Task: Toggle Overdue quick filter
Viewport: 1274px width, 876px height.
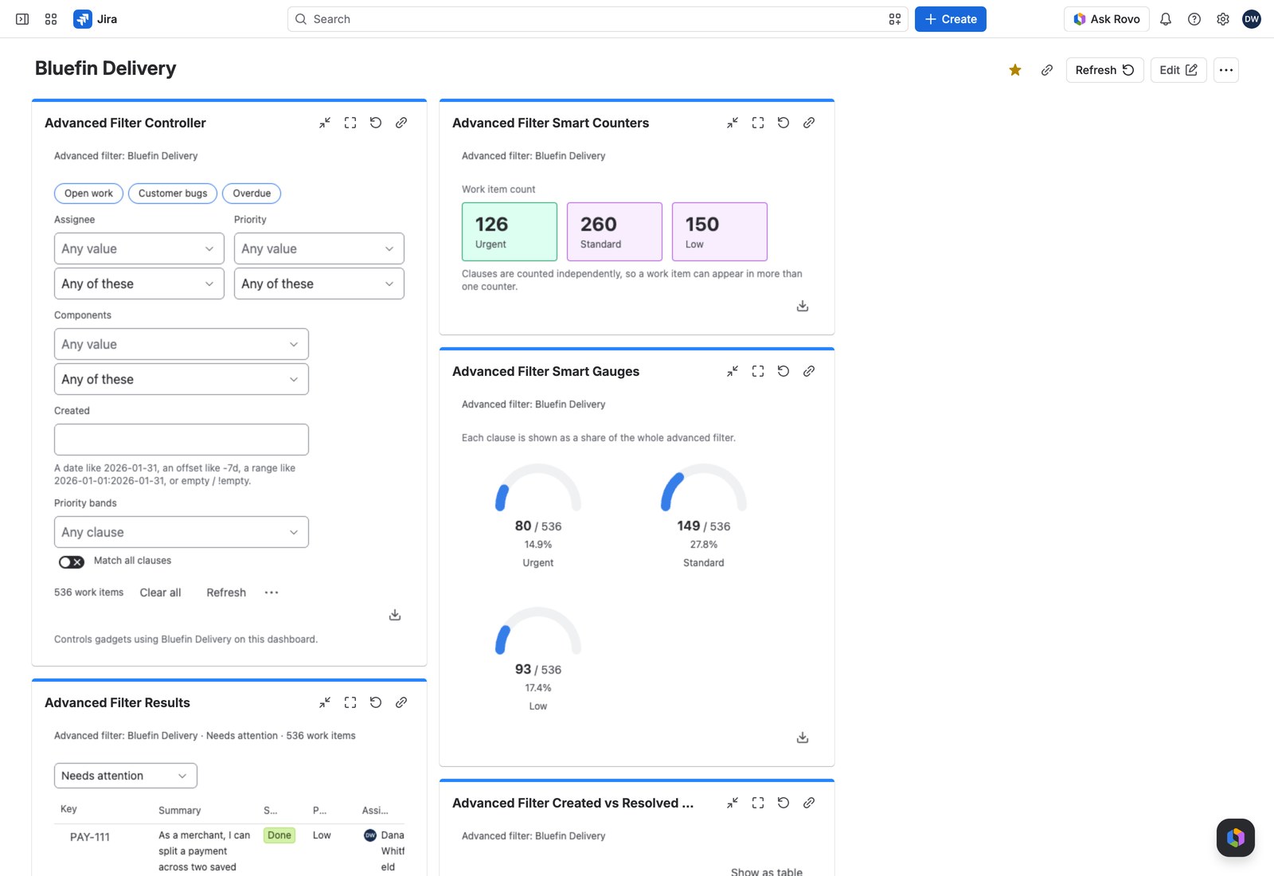Action: pos(252,194)
